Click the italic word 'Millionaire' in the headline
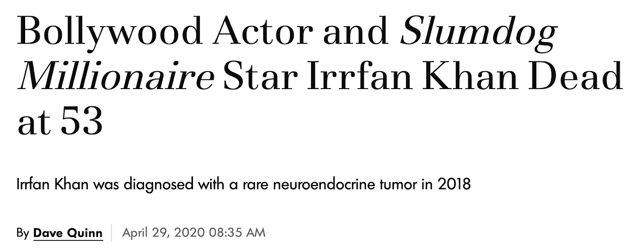The image size is (638, 252). [116, 77]
